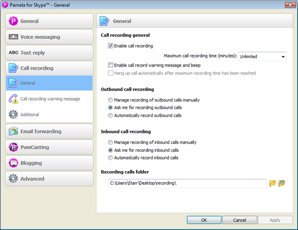Click the Inbound call recording heading
The height and width of the screenshot is (230, 298).
[x=126, y=131]
